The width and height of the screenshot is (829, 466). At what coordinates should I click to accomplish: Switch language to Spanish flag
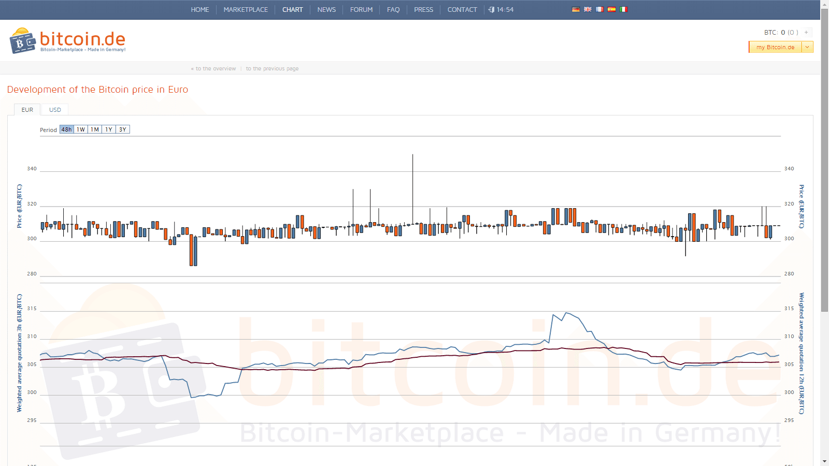611,9
